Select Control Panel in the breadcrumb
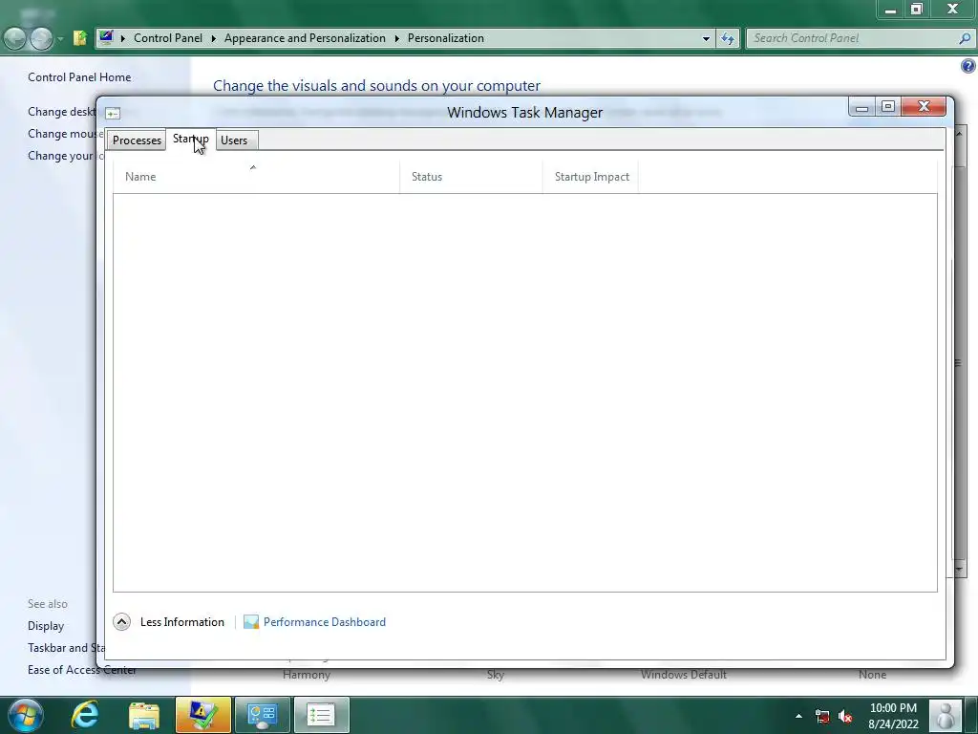This screenshot has width=978, height=734. [168, 38]
